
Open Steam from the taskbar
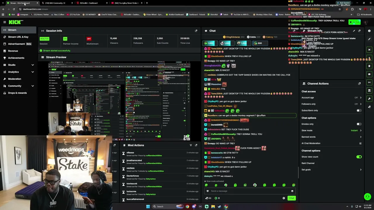click(219, 206)
